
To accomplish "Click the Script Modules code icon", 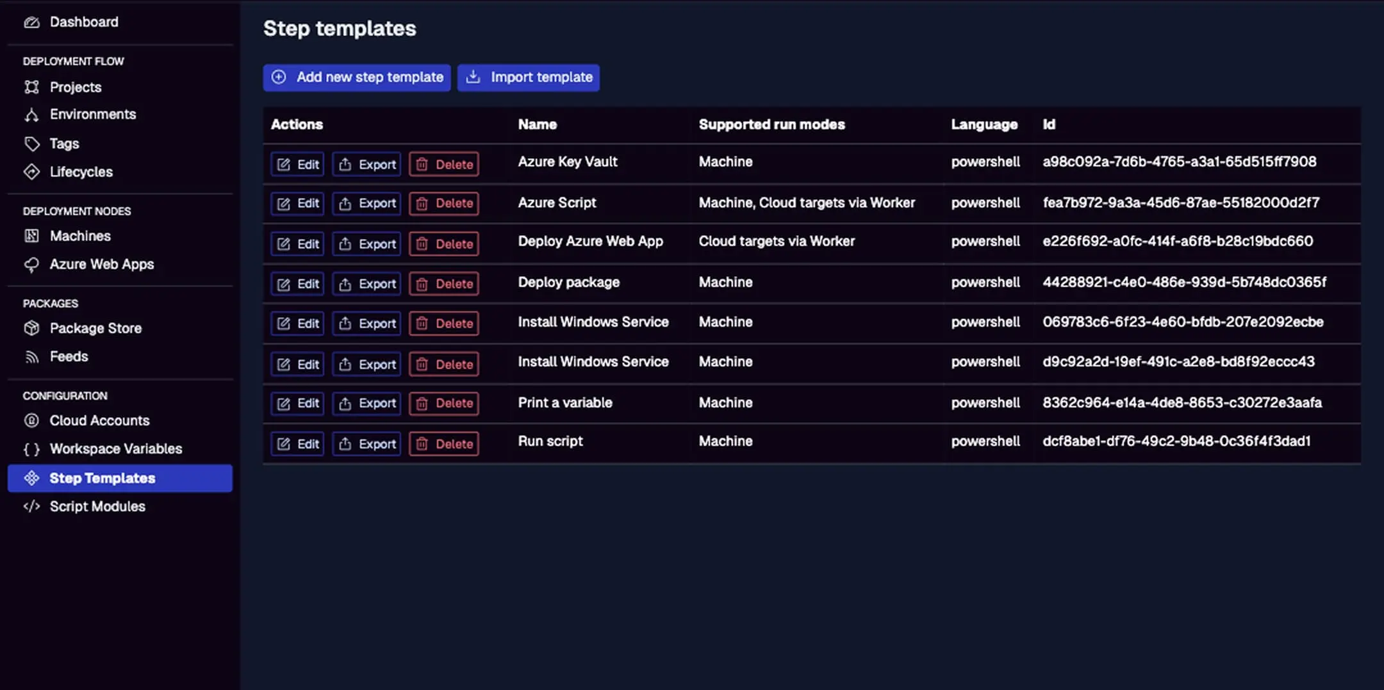I will click(33, 506).
